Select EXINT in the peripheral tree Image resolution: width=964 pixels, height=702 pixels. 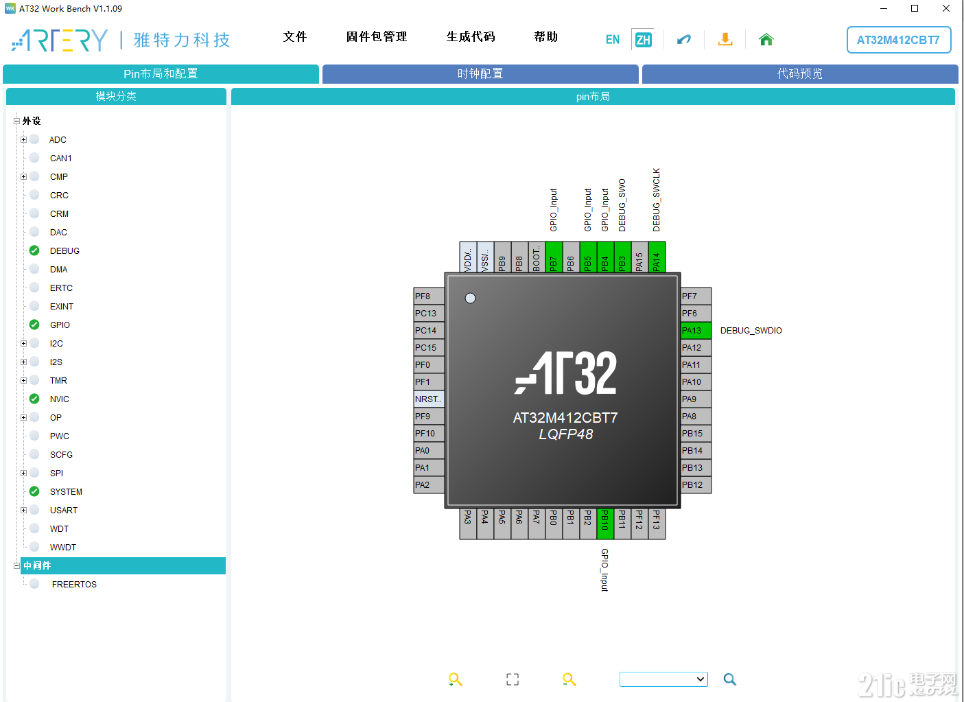coord(62,307)
